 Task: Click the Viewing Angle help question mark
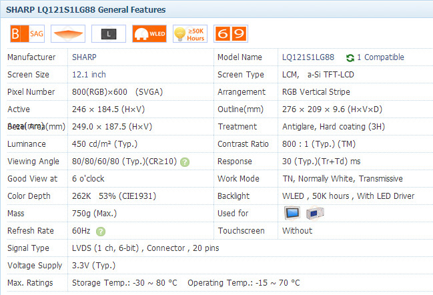pyautogui.click(x=185, y=162)
